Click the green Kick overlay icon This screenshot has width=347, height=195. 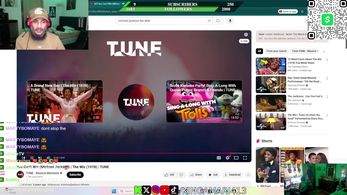click(x=138, y=190)
